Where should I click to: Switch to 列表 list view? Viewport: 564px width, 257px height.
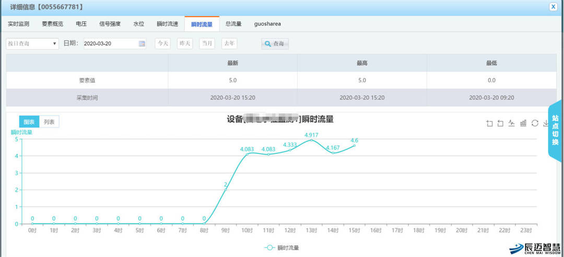point(49,122)
